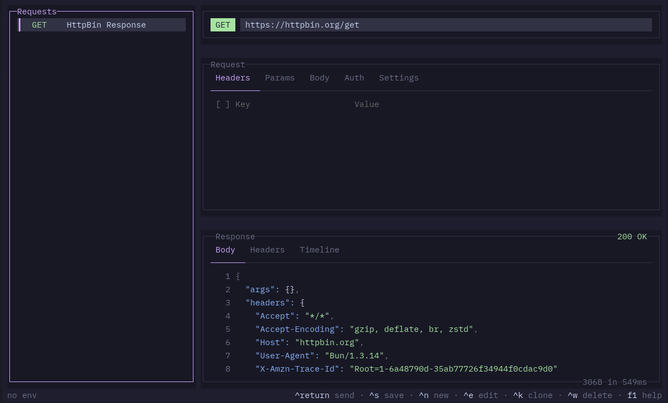
Task: Click the Value column field
Action: [x=367, y=104]
